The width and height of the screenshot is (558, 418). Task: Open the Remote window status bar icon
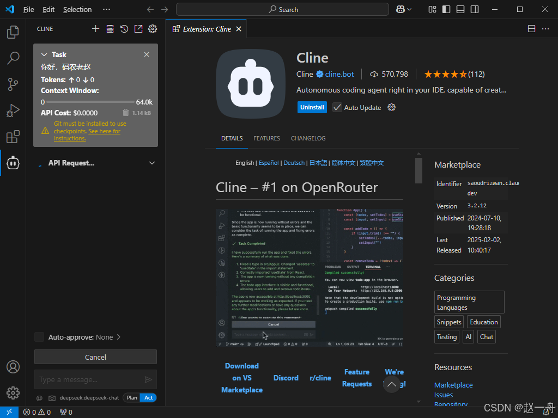[x=10, y=412]
